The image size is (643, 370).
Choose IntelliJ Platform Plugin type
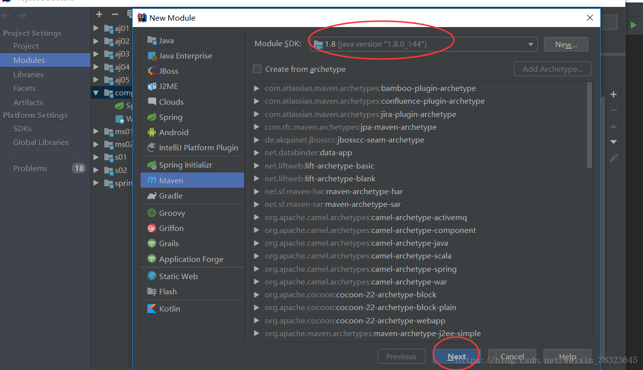click(x=192, y=147)
